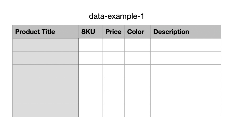
Task: Click the Description column header
Action: [x=186, y=32]
